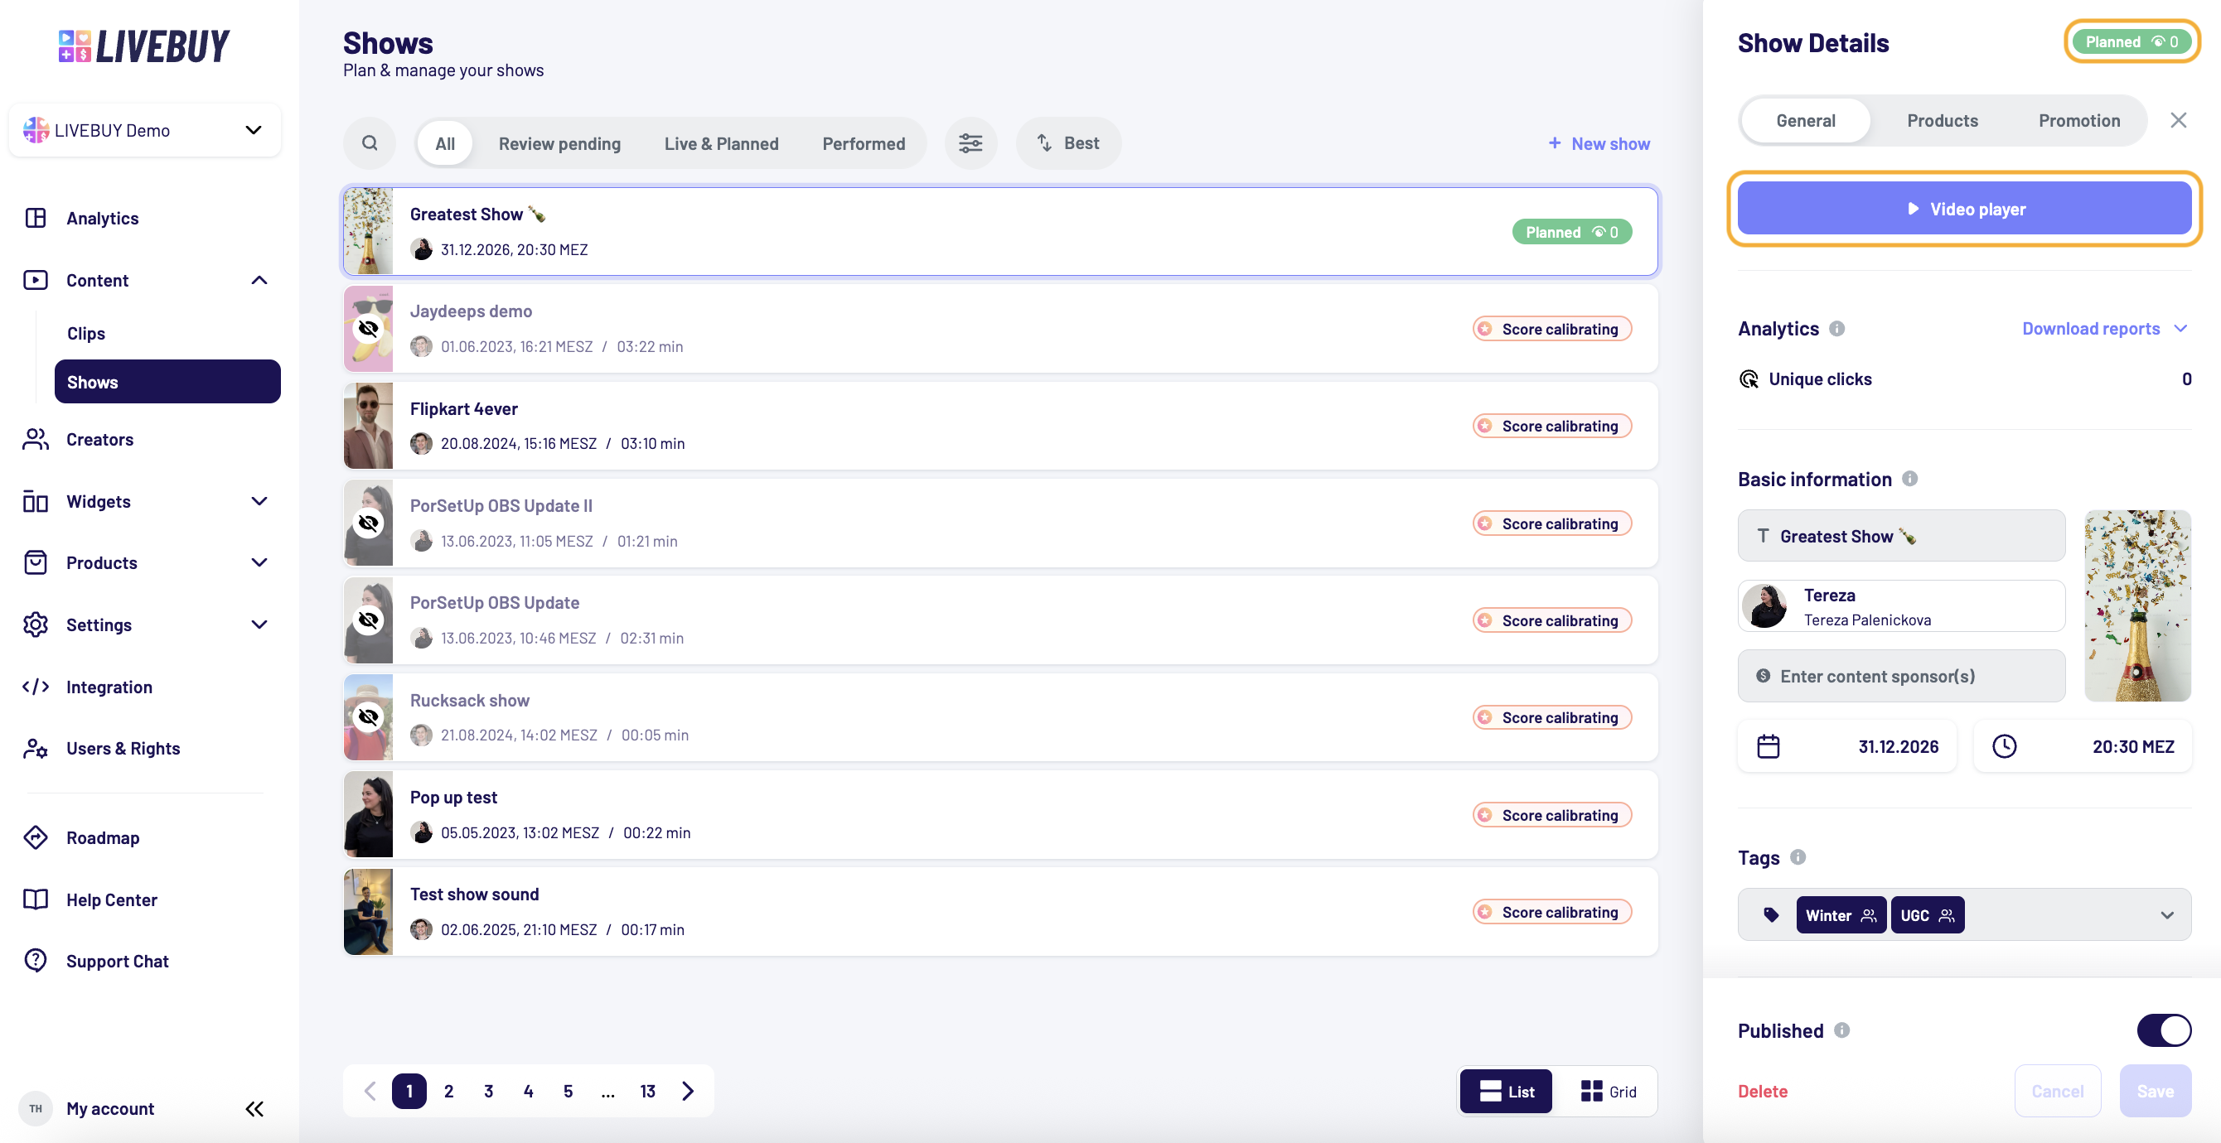Screen dimensions: 2221x1143
Task: Open the filter sliders icon
Action: click(970, 143)
